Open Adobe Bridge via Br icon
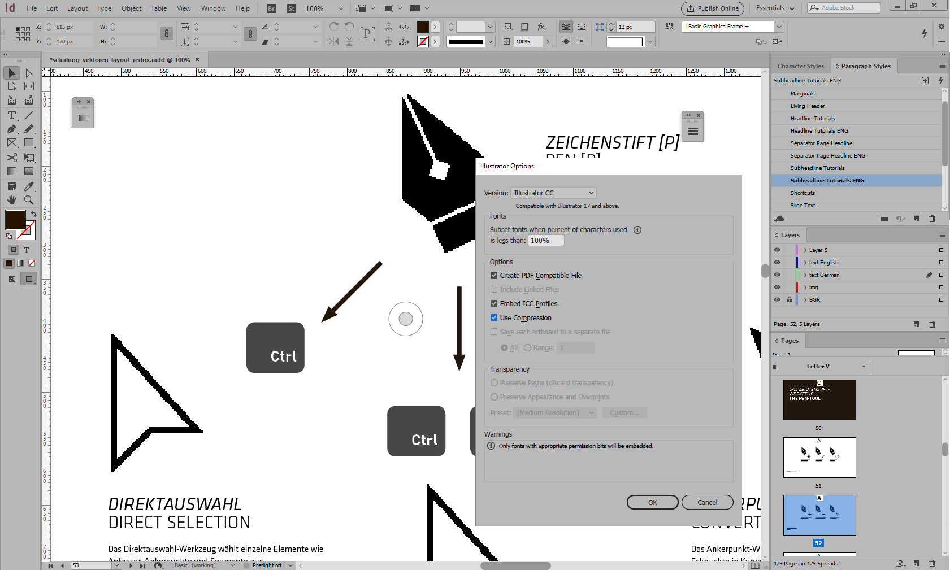The width and height of the screenshot is (950, 570). tap(271, 8)
